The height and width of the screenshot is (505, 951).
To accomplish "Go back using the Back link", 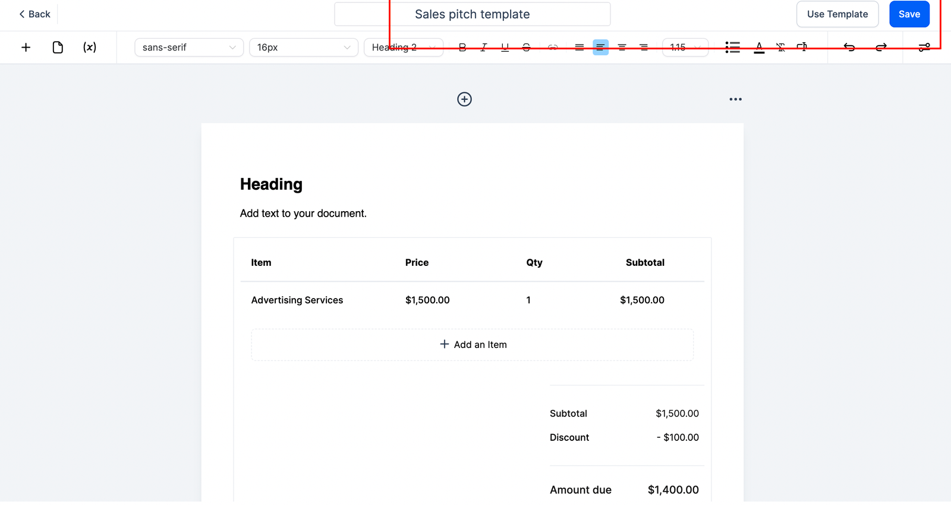I will tap(34, 14).
